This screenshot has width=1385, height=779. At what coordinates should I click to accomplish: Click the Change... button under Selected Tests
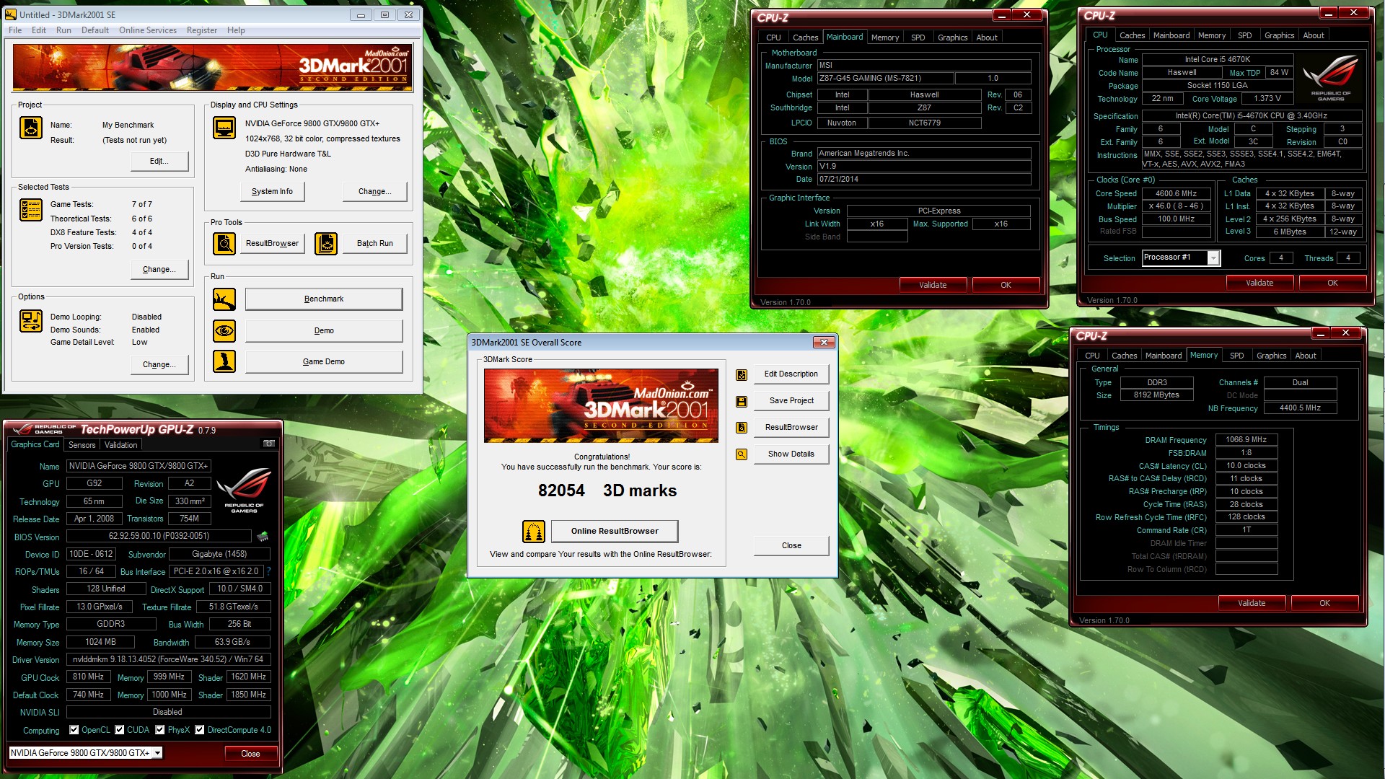coord(159,269)
